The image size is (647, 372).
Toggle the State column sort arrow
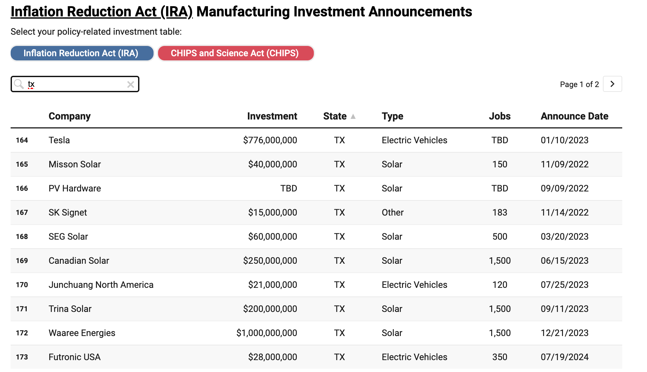(x=353, y=116)
